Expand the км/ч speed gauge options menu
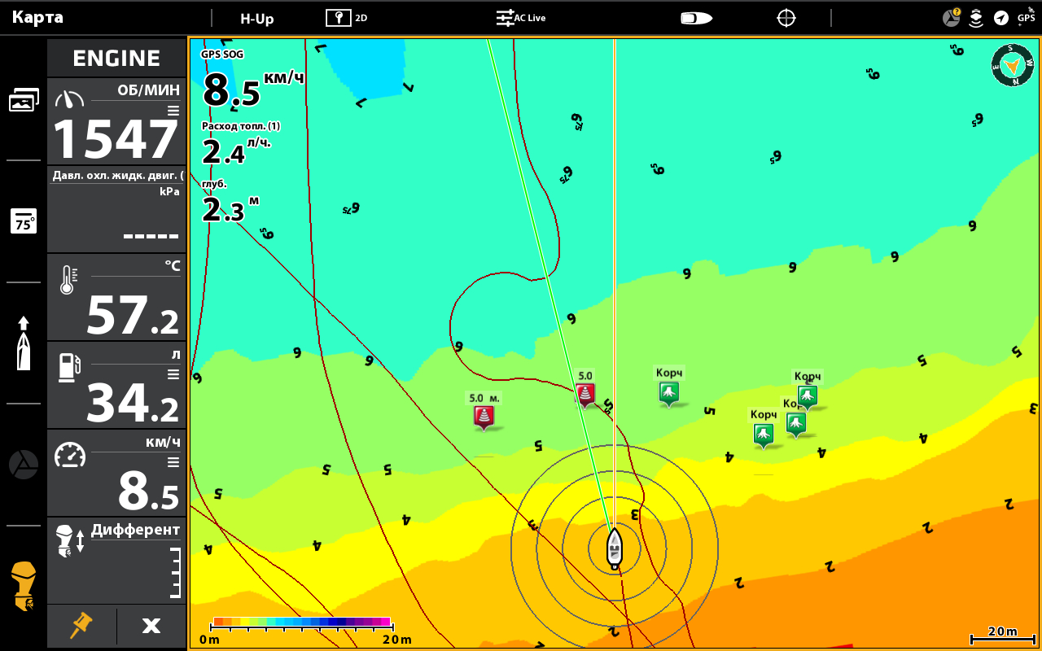The image size is (1042, 651). [x=173, y=462]
